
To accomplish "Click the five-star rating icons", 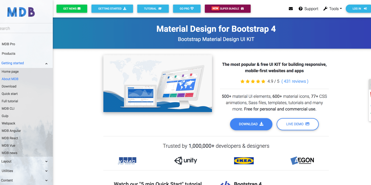I will 253,81.
